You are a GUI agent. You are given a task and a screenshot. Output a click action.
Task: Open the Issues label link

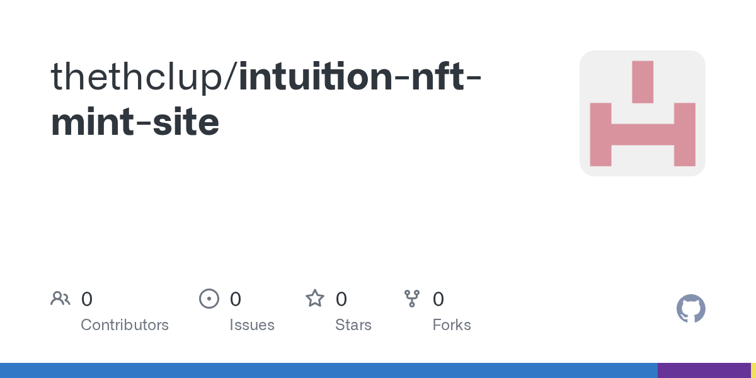pyautogui.click(x=252, y=325)
